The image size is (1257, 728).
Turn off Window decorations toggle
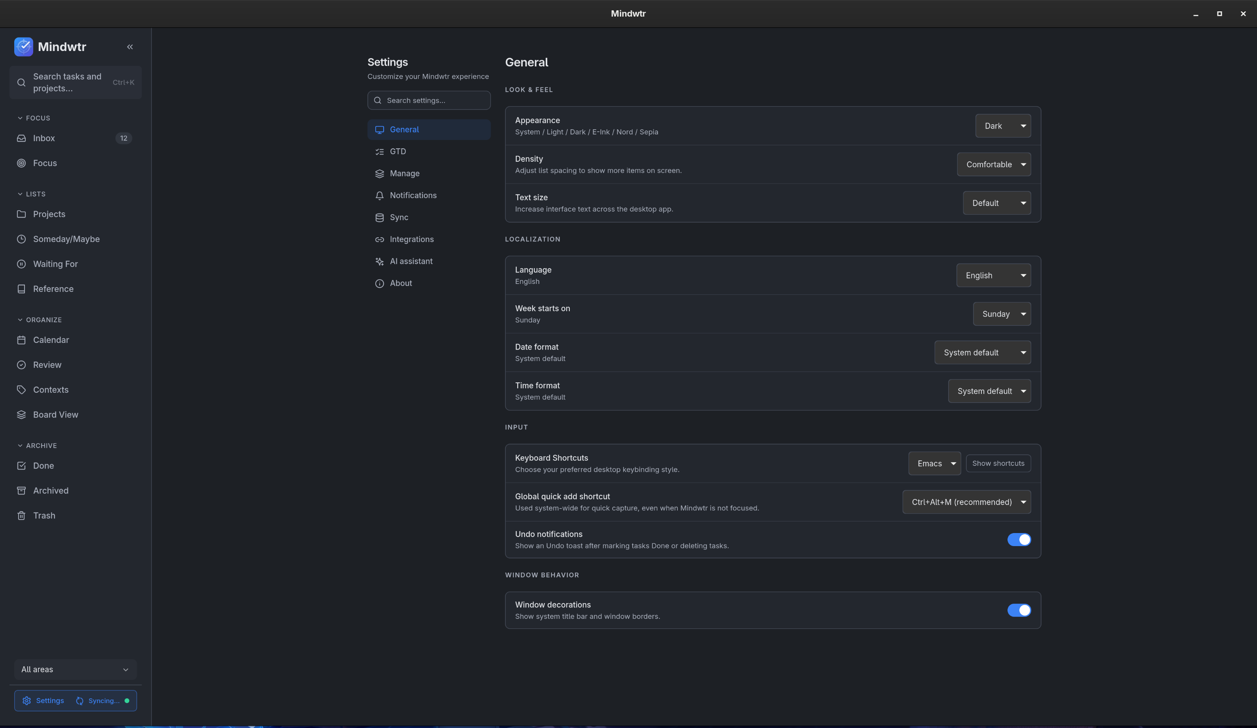1019,610
